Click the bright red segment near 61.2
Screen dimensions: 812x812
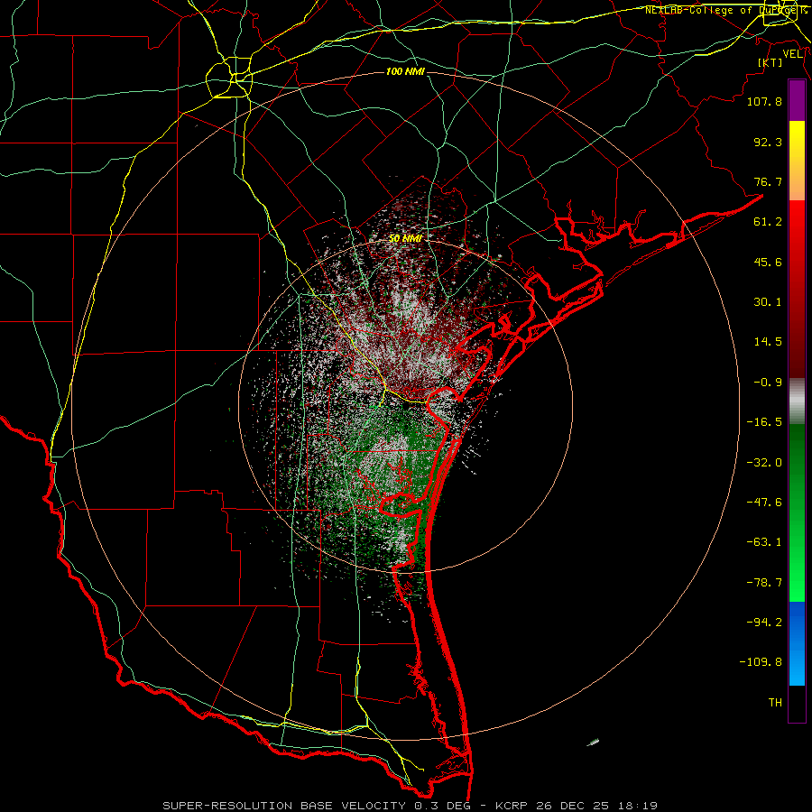pyautogui.click(x=797, y=222)
